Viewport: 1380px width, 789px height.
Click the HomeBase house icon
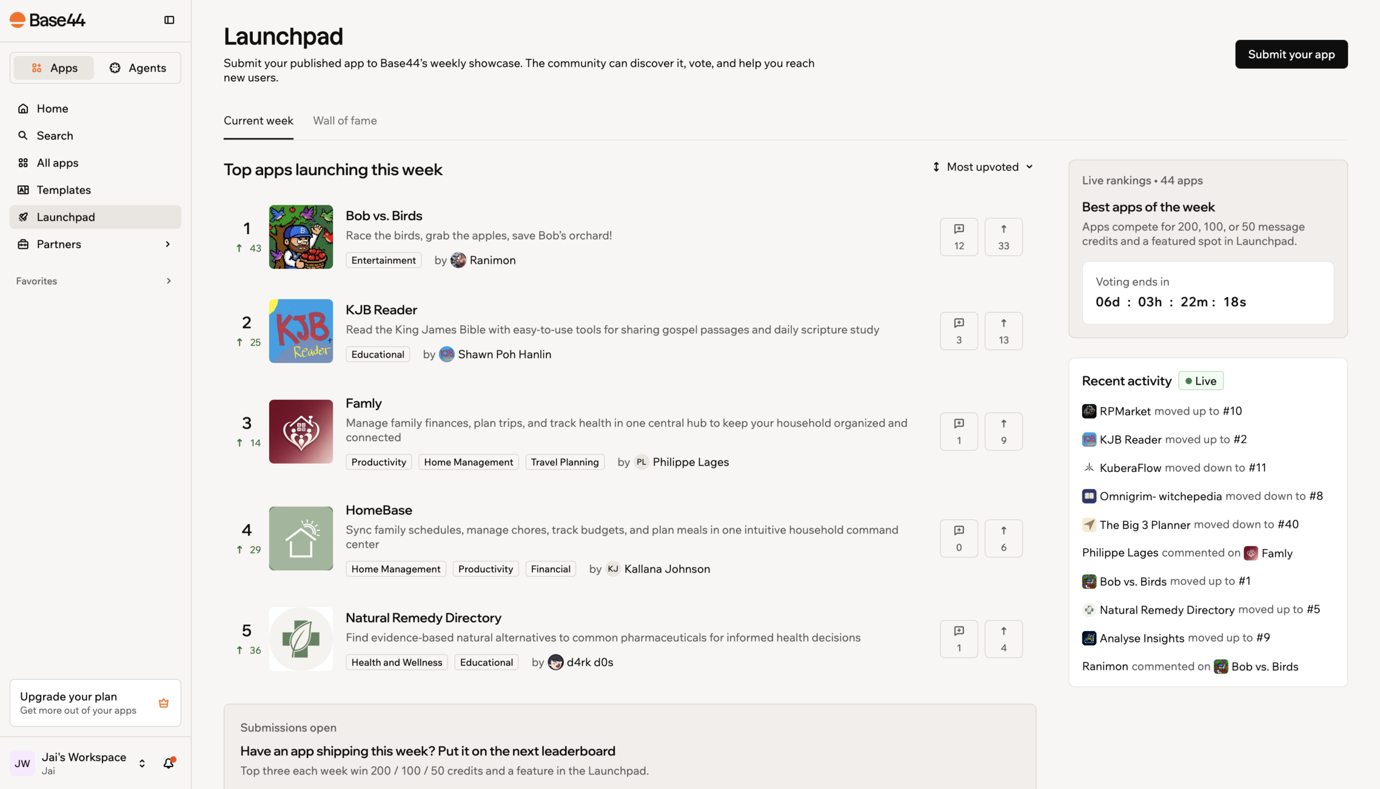301,538
